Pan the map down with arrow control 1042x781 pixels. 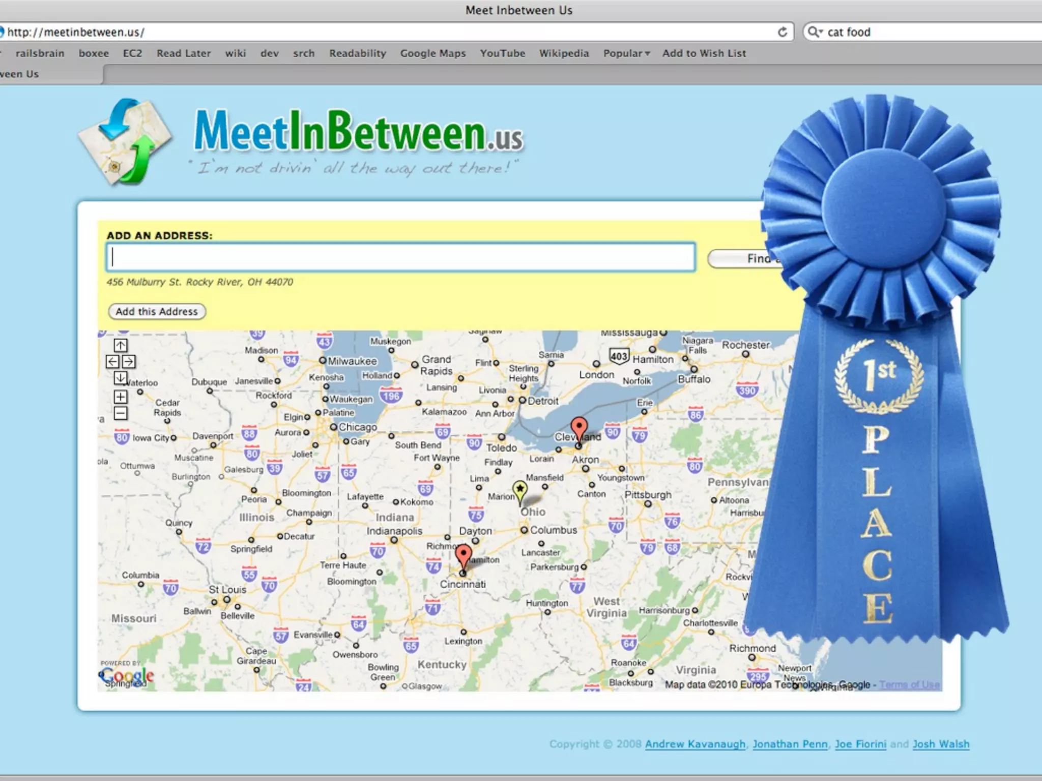121,378
